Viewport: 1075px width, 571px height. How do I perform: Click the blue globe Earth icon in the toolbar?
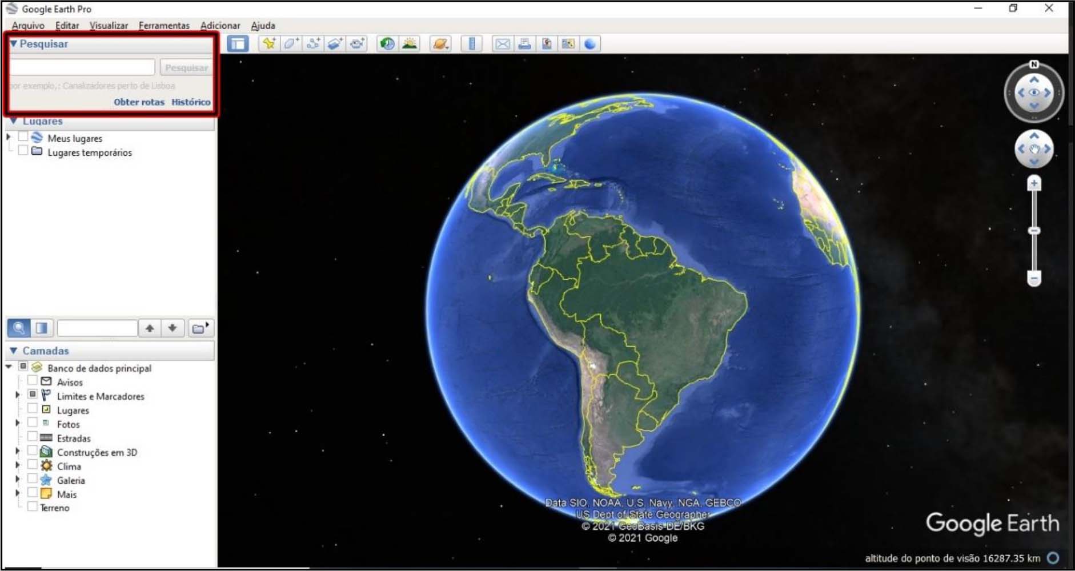coord(590,44)
